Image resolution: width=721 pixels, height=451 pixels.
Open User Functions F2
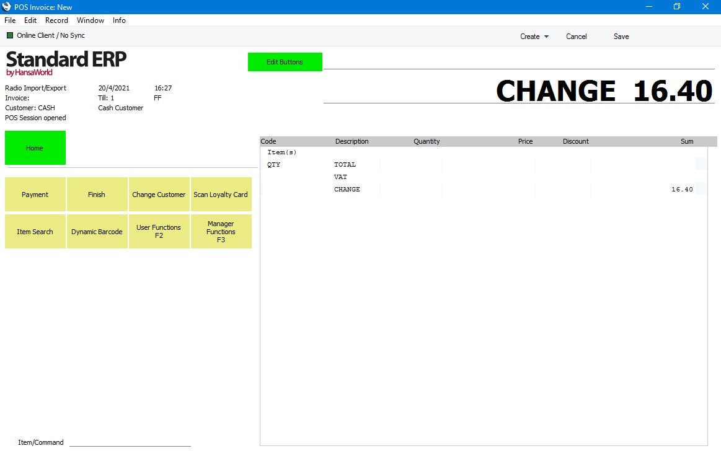pyautogui.click(x=159, y=232)
